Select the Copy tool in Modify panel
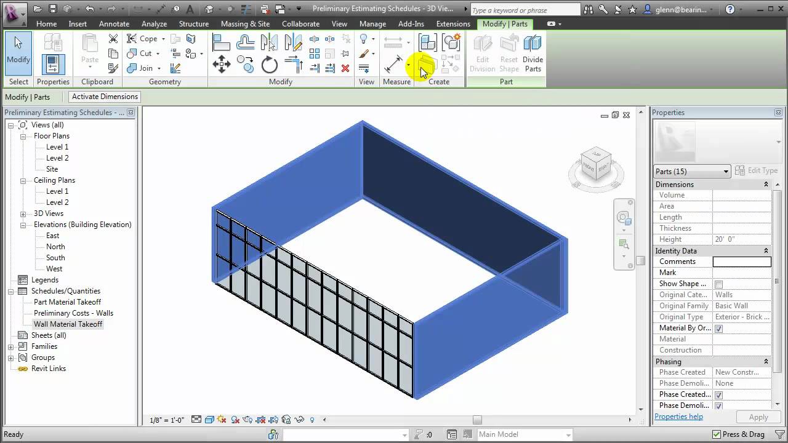The width and height of the screenshot is (788, 443). pos(245,65)
